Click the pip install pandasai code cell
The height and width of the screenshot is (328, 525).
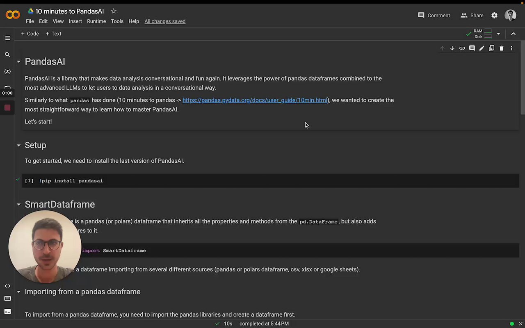[271, 181]
